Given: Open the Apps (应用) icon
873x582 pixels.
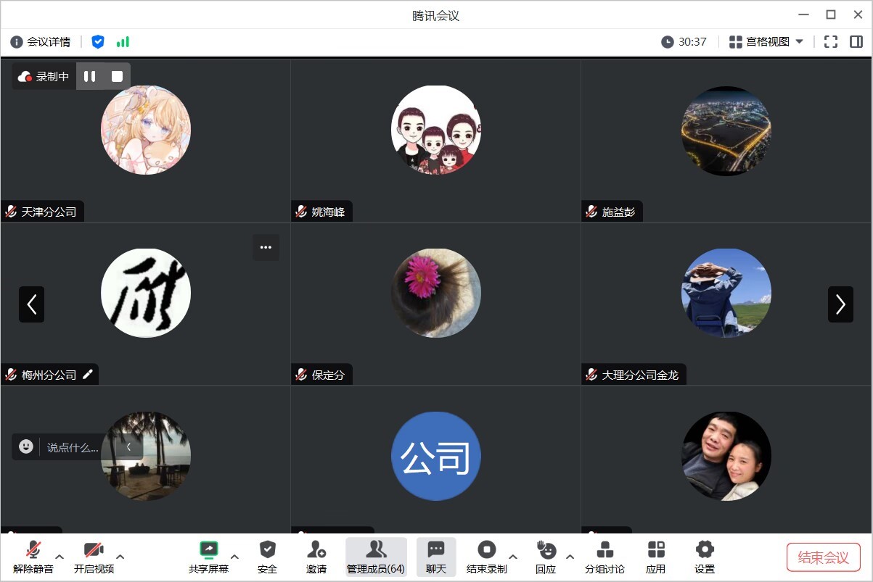Looking at the screenshot, I should (656, 557).
